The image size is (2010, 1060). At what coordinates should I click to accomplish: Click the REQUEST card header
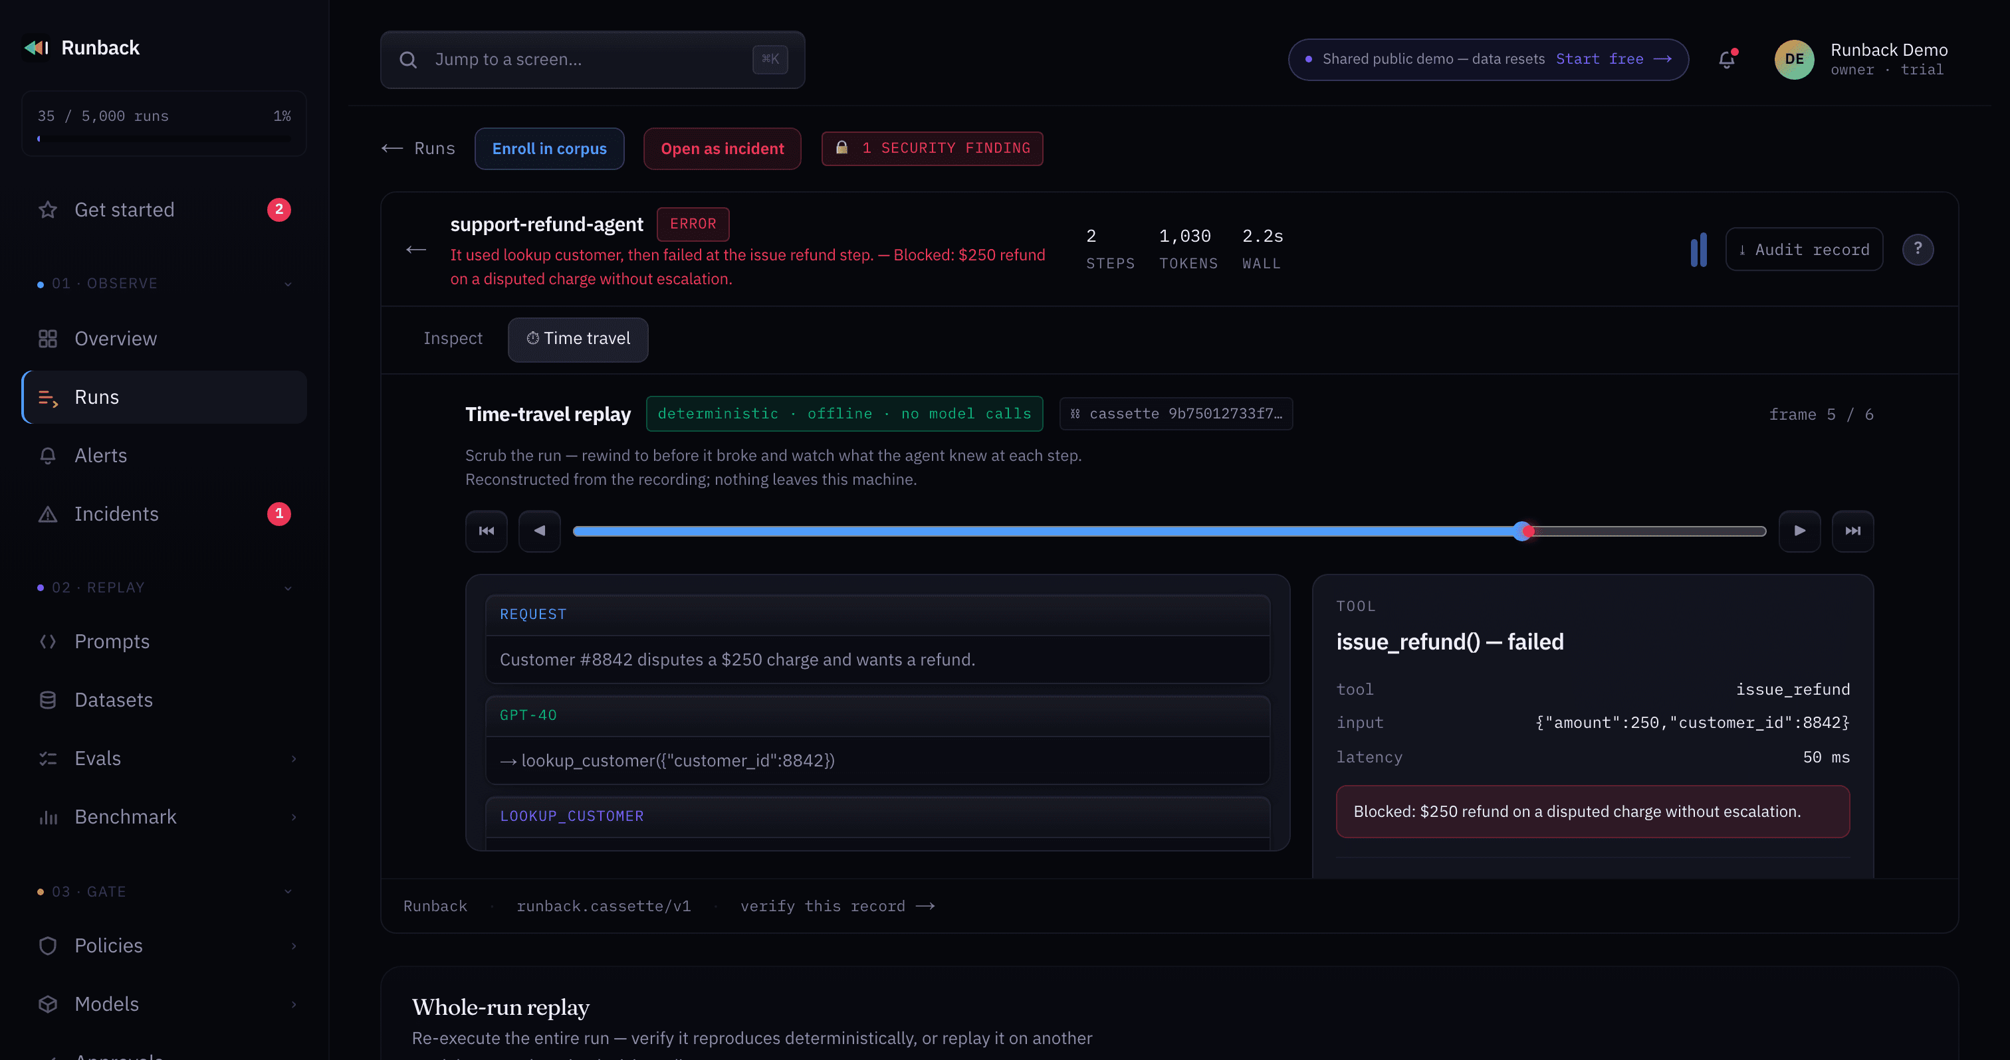coord(878,615)
